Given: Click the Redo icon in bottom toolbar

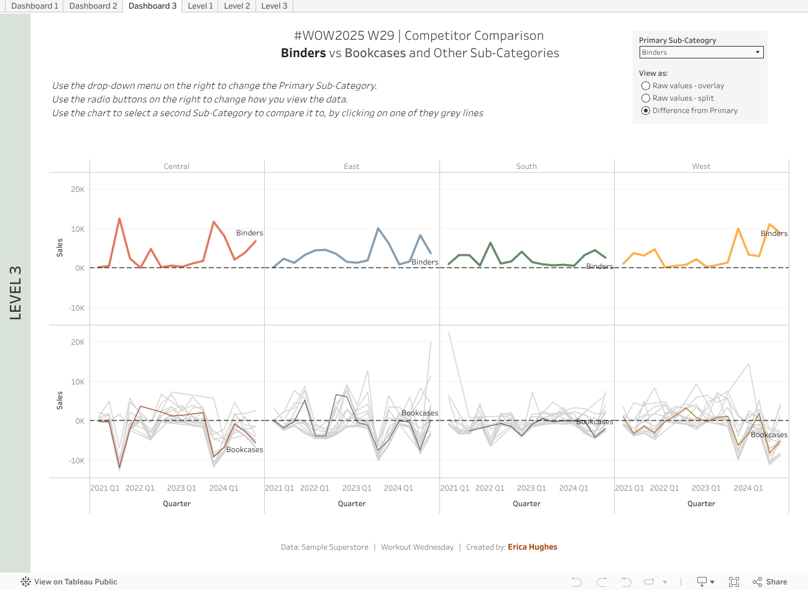Looking at the screenshot, I should [601, 582].
